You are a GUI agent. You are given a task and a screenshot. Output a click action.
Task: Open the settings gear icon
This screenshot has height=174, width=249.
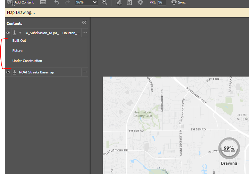click(x=140, y=2)
